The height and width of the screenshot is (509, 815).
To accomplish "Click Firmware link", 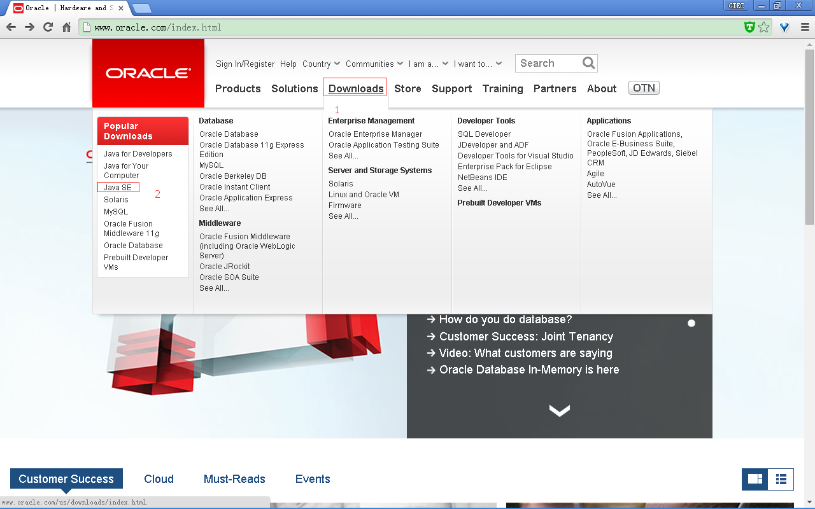I will pyautogui.click(x=345, y=206).
